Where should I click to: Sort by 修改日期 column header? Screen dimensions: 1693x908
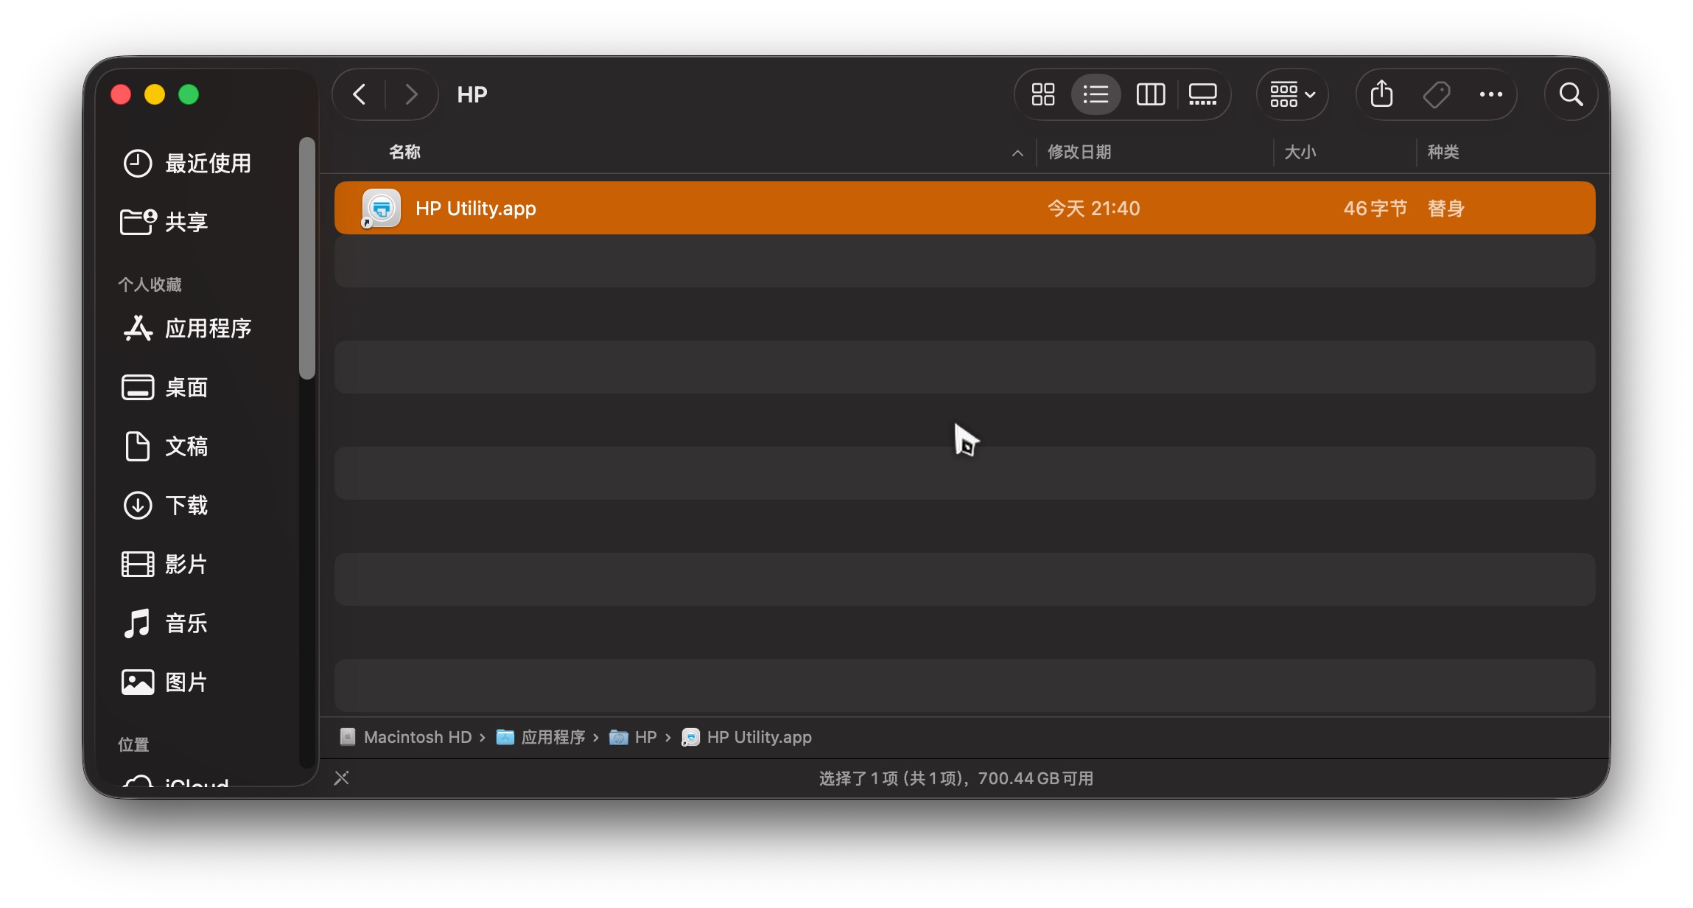(1079, 153)
